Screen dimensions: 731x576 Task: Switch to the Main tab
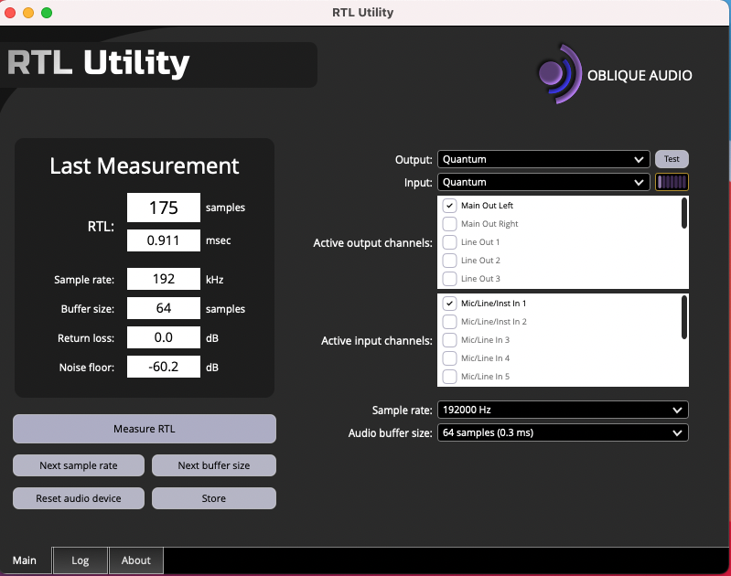(25, 560)
